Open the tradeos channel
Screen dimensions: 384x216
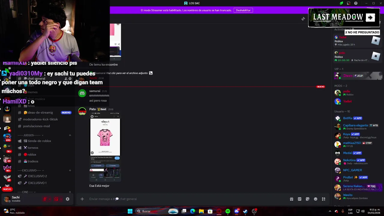45,161
